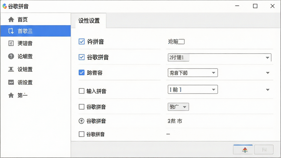Uncheck the 谷拼音 checkbox
The image size is (281, 158).
pyautogui.click(x=82, y=42)
